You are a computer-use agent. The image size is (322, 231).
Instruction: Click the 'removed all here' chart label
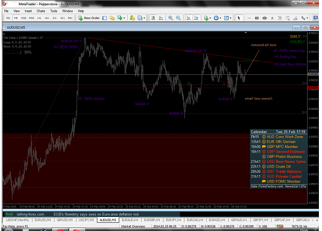(x=263, y=45)
